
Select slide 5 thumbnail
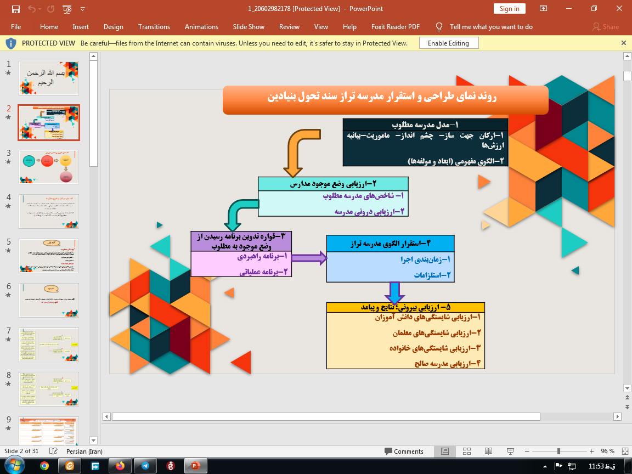click(49, 256)
